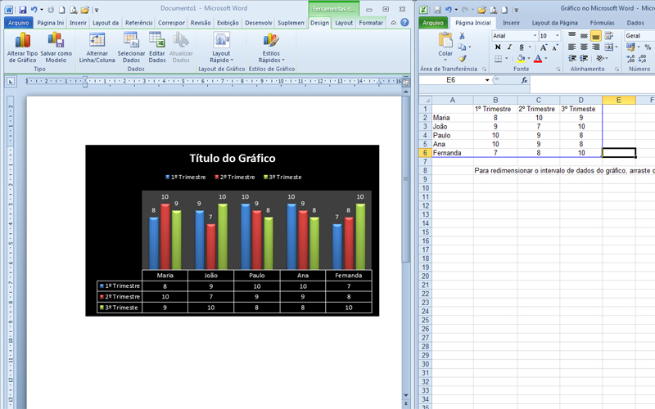Click ruler tab selector in Word
This screenshot has height=409, width=655.
[11, 81]
